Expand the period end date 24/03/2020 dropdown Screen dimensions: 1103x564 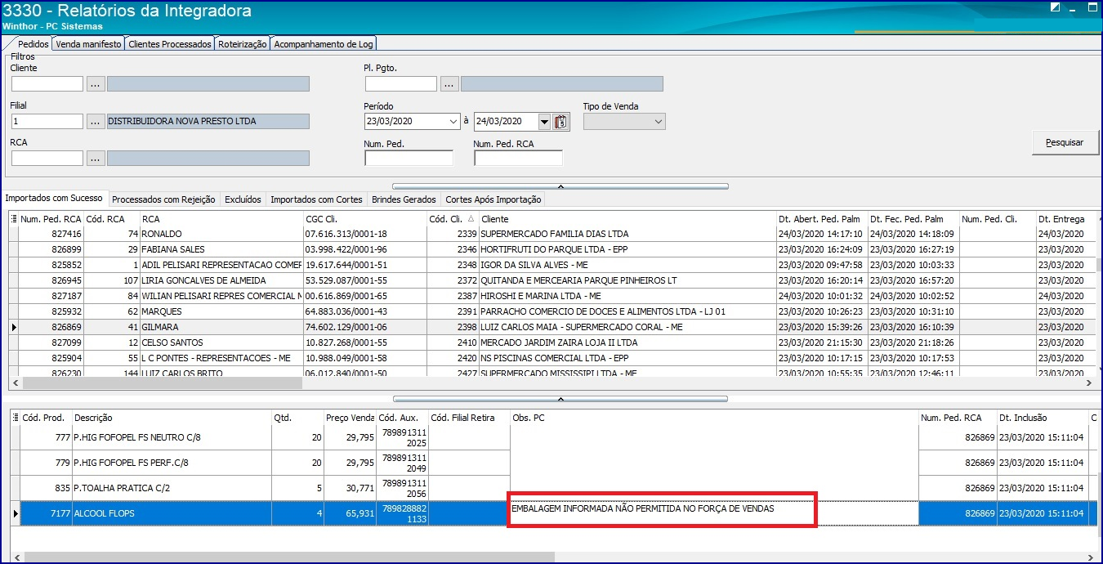(x=544, y=122)
